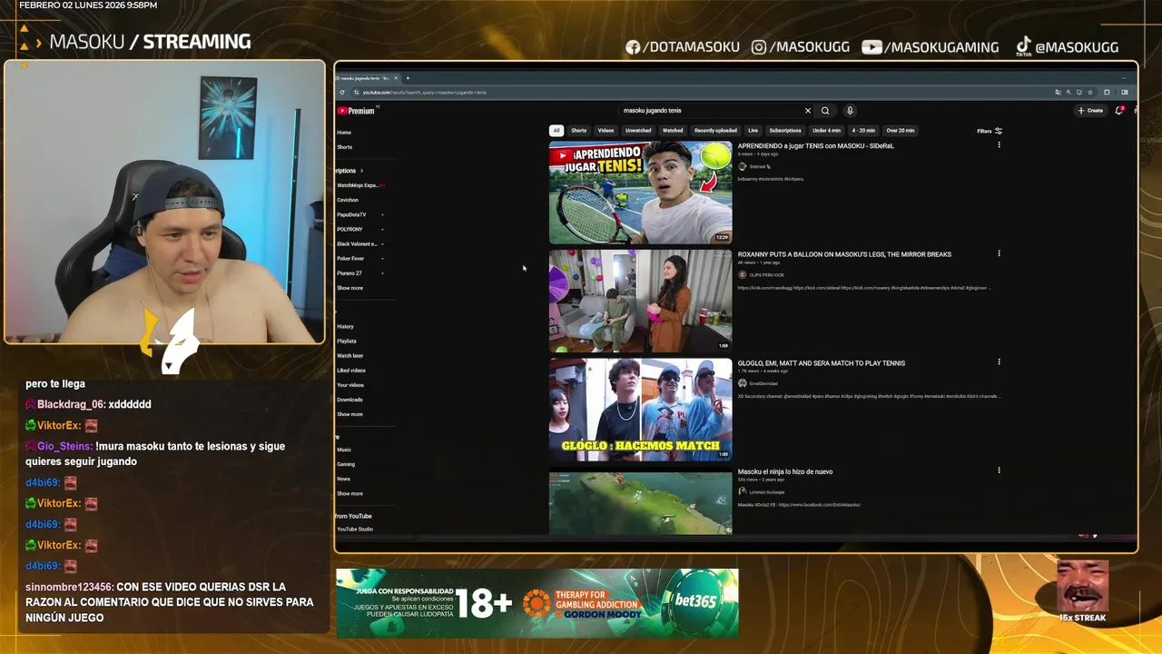Open PapuDotaTV subscription channel
The height and width of the screenshot is (654, 1162).
tap(351, 214)
